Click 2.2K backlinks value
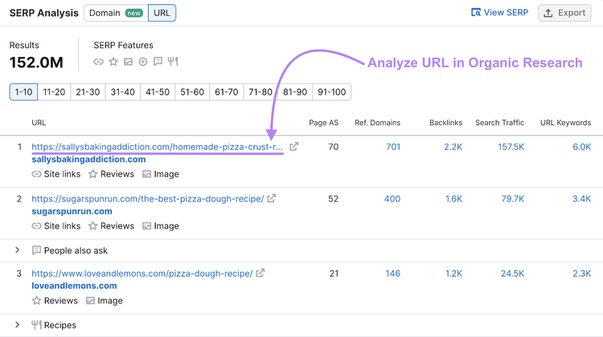Screen dimensions: 603x337 (x=453, y=147)
